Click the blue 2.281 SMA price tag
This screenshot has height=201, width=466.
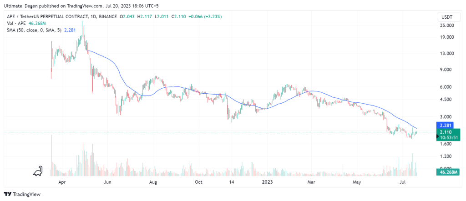tap(444, 125)
